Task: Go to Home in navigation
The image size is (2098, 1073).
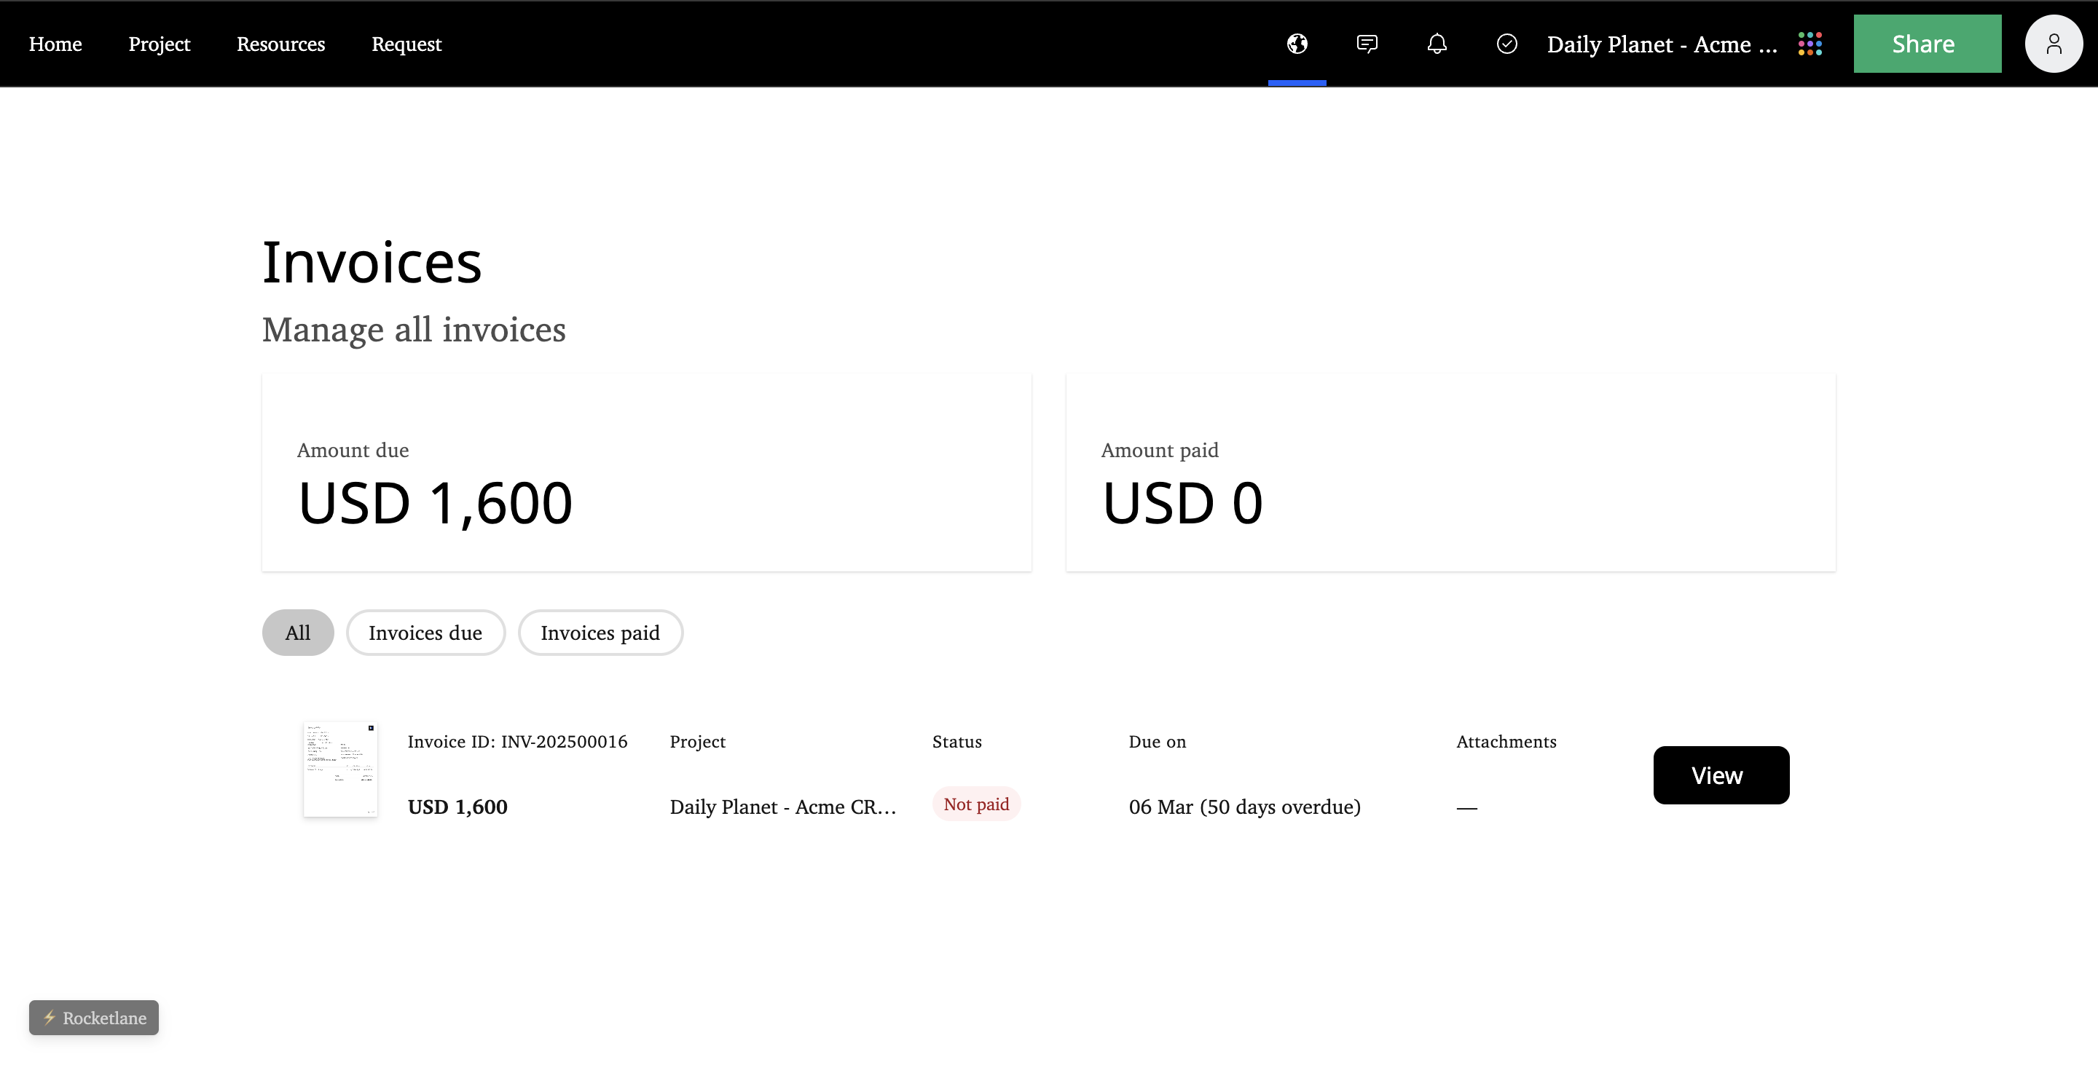Action: pos(55,44)
